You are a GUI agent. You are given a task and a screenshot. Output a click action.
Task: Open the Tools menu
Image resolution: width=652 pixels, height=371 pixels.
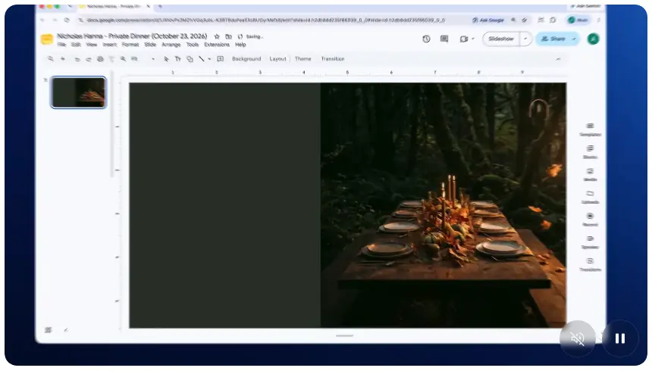(x=192, y=45)
